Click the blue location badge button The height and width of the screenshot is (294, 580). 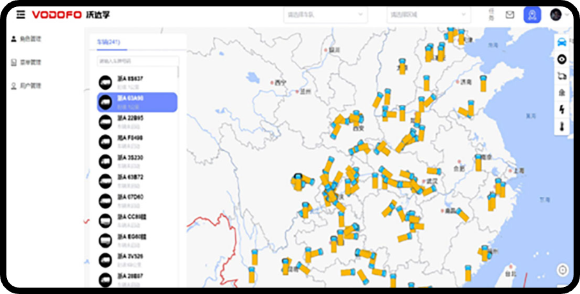[532, 15]
